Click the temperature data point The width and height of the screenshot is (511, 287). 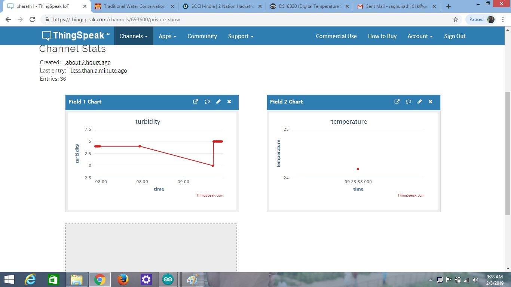click(358, 169)
